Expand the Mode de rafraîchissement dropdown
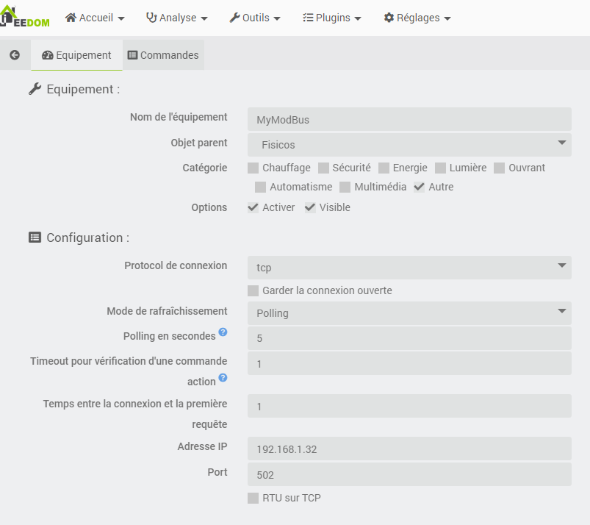This screenshot has width=590, height=525. point(409,313)
